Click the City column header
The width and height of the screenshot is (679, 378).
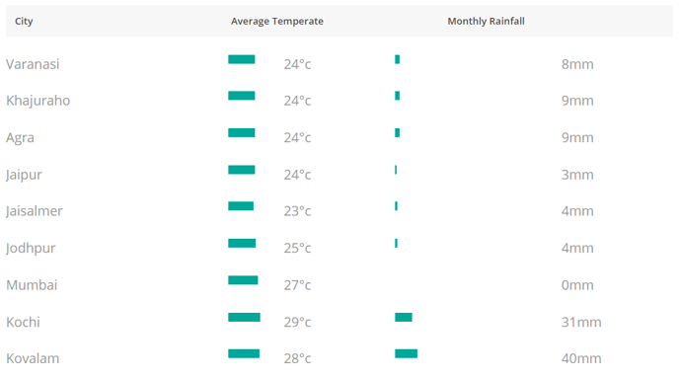[x=24, y=21]
